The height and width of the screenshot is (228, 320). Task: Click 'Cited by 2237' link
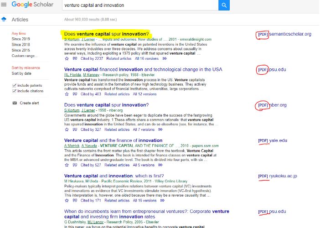92,58
